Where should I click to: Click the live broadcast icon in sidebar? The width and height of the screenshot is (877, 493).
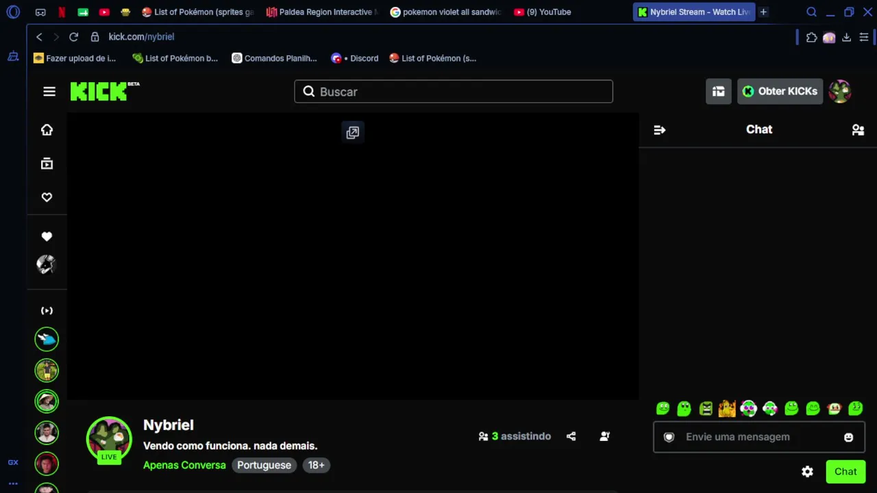47,311
